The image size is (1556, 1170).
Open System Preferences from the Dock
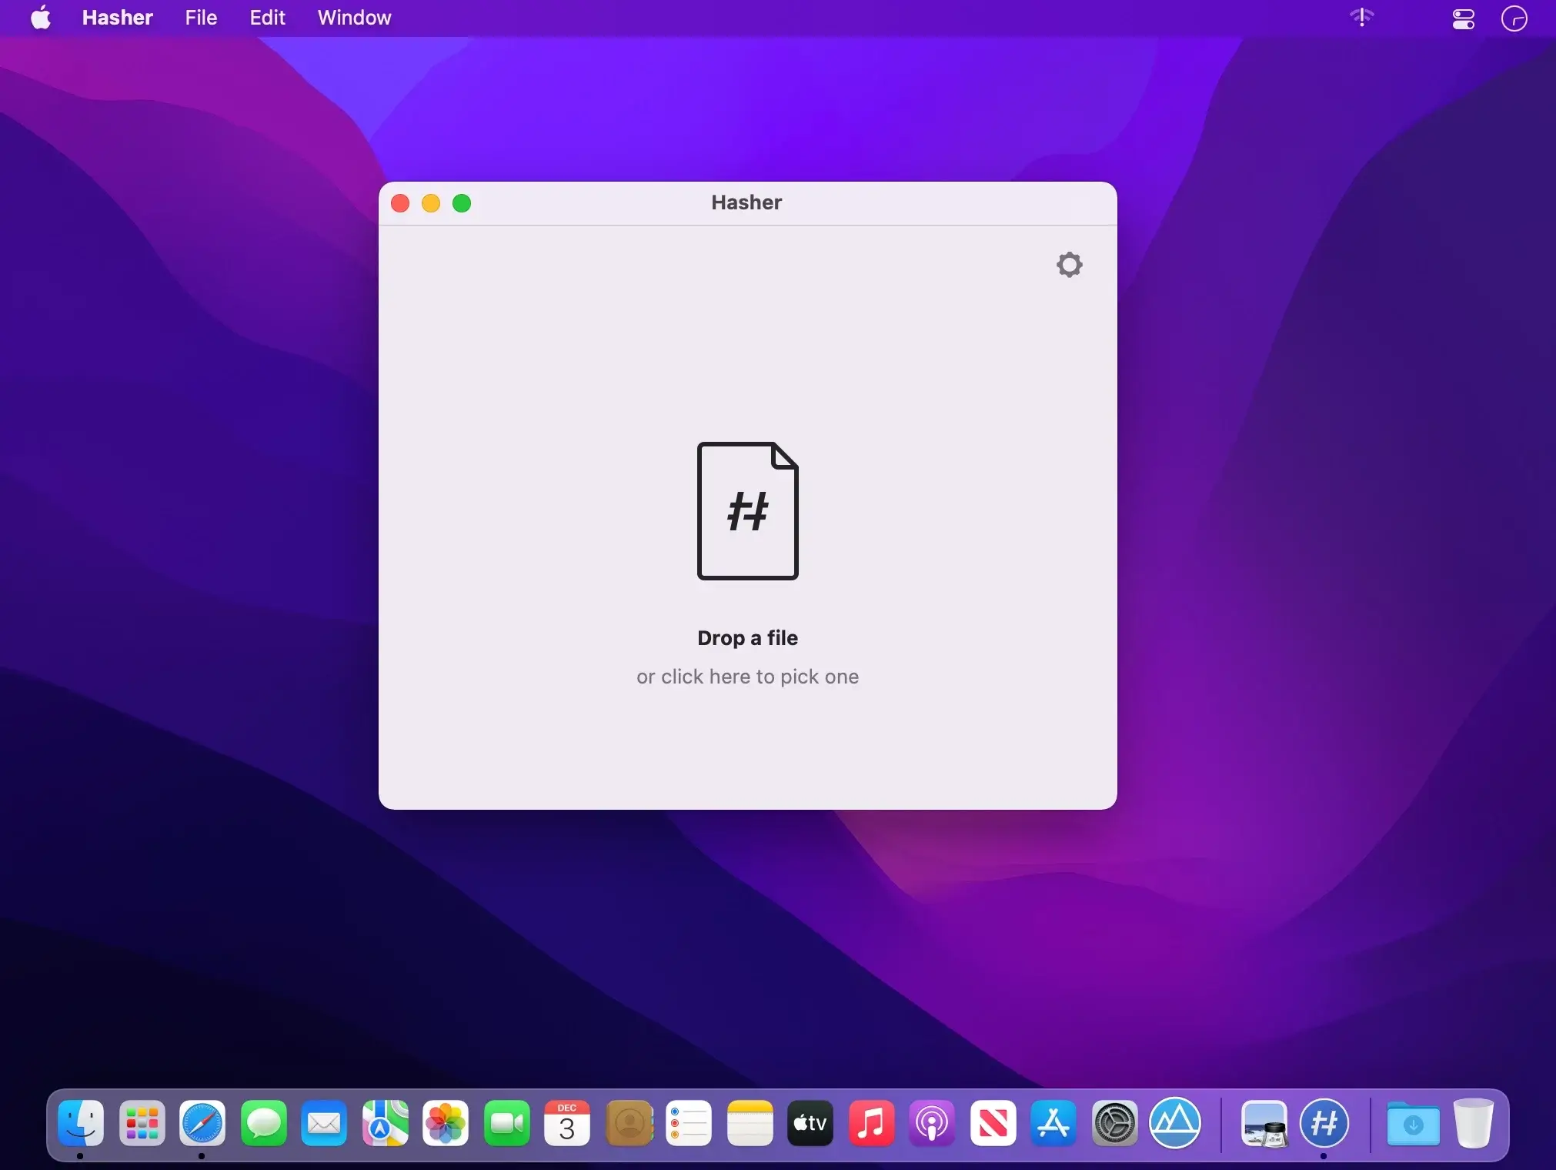[1114, 1123]
